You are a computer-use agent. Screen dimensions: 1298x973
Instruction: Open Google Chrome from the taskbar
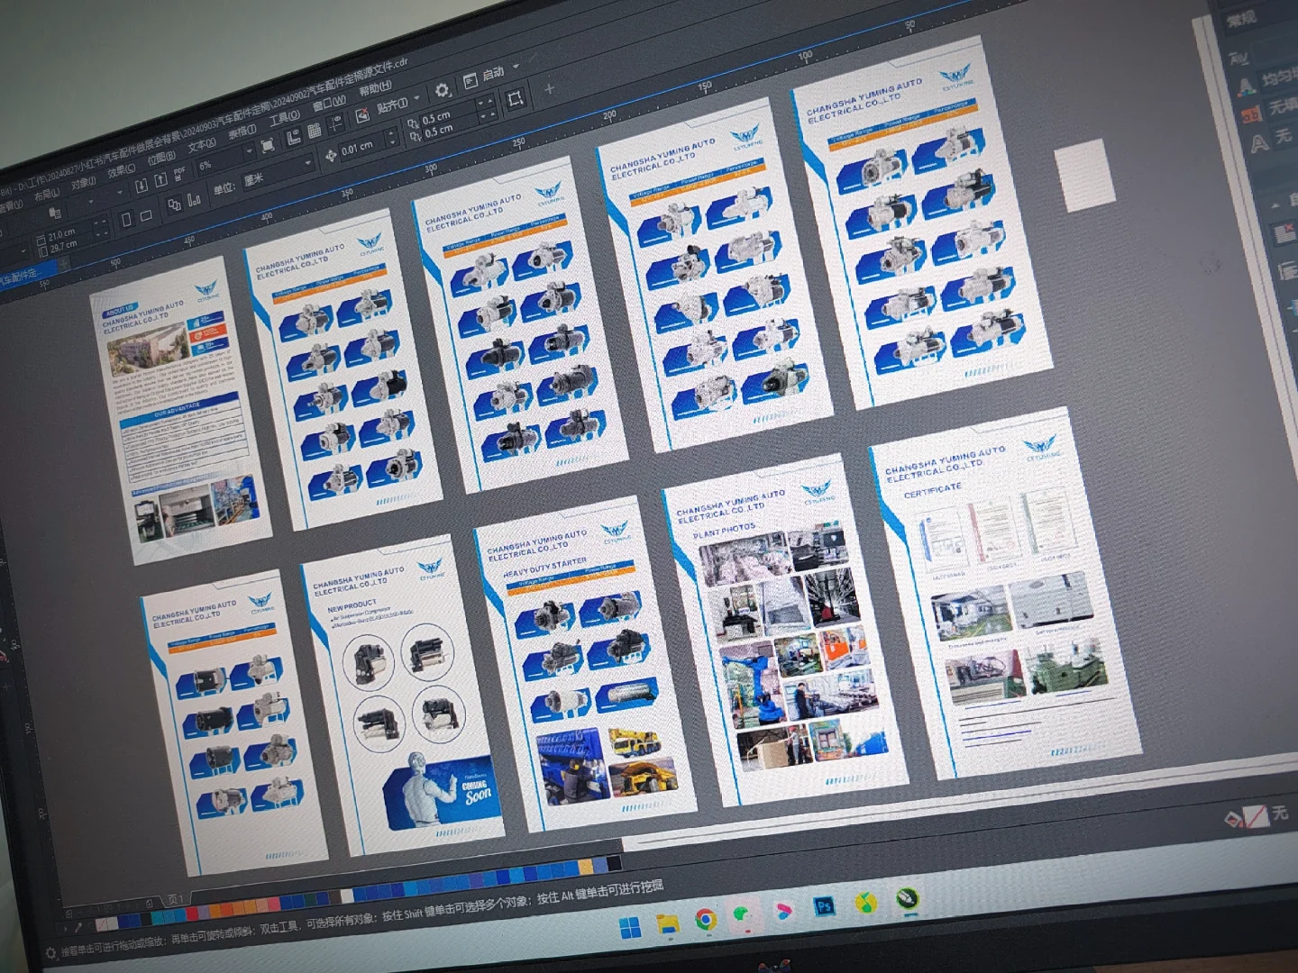coord(706,919)
